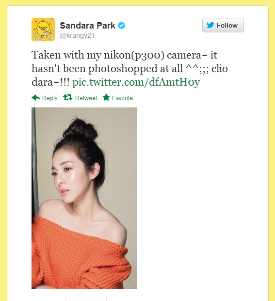Click the blue verified badge
Viewport: 275px width, 301px height.
click(x=121, y=25)
